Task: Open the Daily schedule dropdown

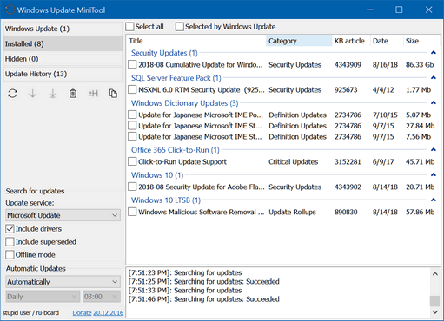Action: click(42, 297)
